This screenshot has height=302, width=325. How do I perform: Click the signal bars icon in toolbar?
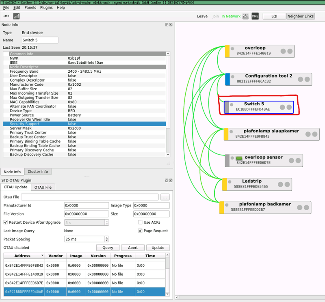(x=16, y=16)
